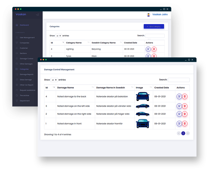Open entries dropdown in Categories panel
The height and width of the screenshot is (170, 208).
click(59, 36)
